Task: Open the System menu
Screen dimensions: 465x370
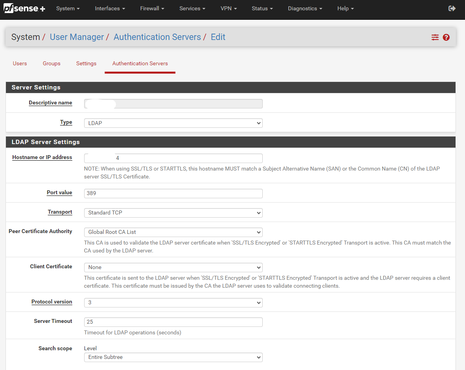Action: coord(68,8)
